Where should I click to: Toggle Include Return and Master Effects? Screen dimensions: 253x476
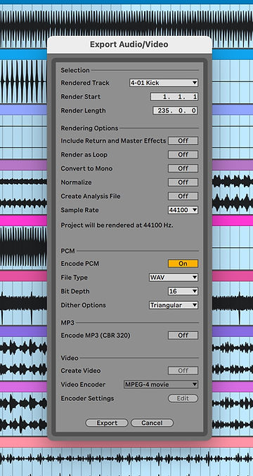(x=183, y=140)
